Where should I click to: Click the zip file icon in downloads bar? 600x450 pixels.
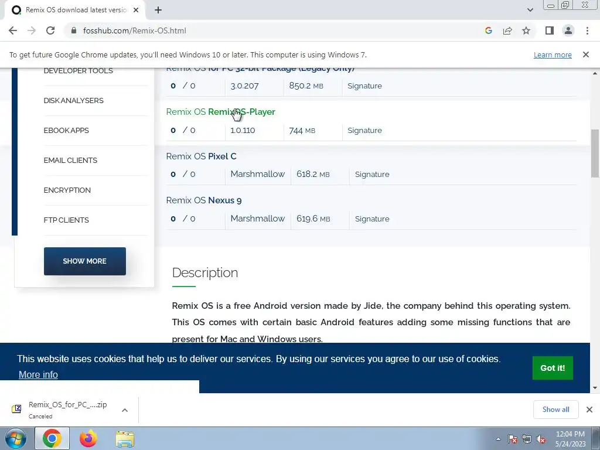click(x=16, y=409)
